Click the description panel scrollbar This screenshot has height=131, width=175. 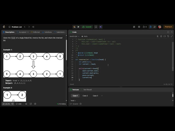pyautogui.click(x=66, y=50)
